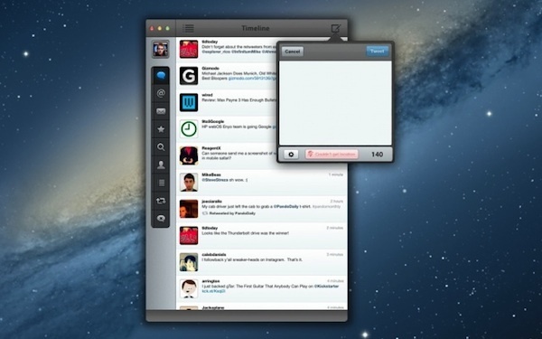Click the 140 character counter
This screenshot has height=339, width=542.
tap(377, 155)
